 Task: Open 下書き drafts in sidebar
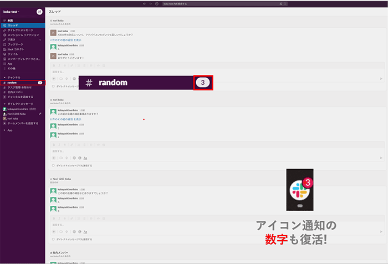click(x=23, y=39)
